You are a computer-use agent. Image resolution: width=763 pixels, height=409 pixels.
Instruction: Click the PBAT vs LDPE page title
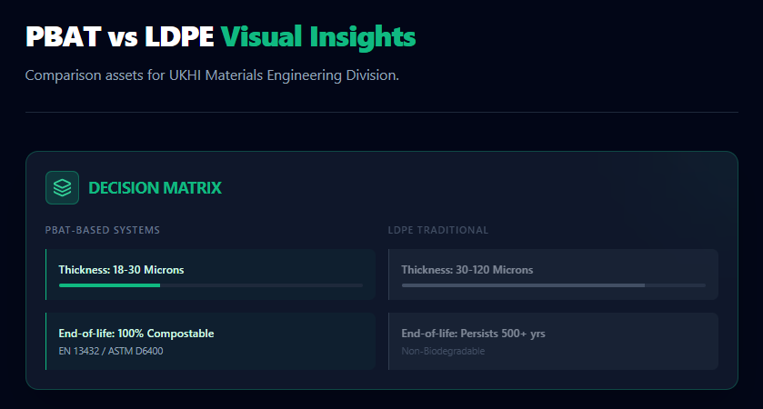pos(120,36)
